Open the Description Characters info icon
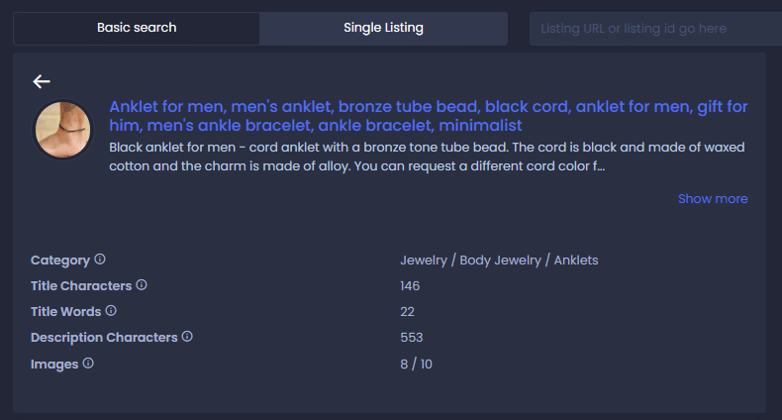 point(187,337)
